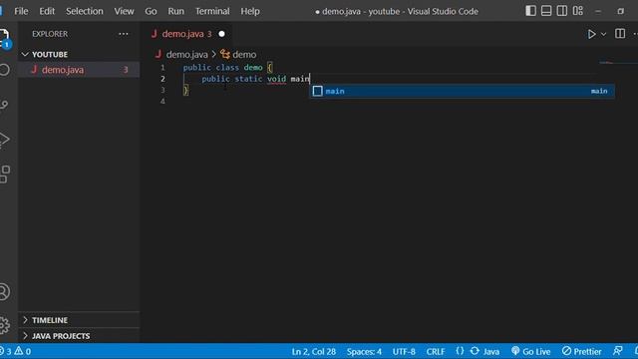Screen dimensions: 638x359
Task: Open the Extensions view
Action: coord(4,175)
